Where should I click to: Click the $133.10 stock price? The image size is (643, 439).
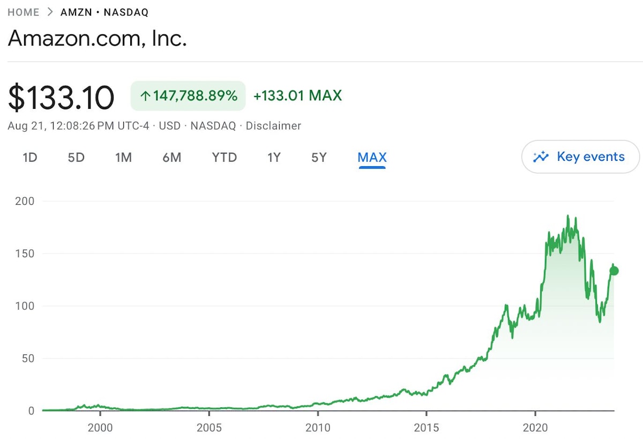pos(61,97)
